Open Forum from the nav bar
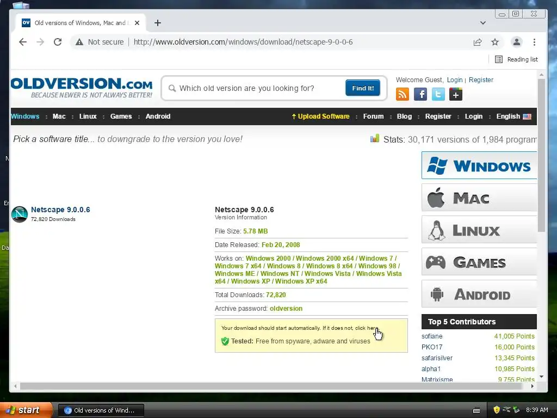The height and width of the screenshot is (418, 557). [373, 116]
